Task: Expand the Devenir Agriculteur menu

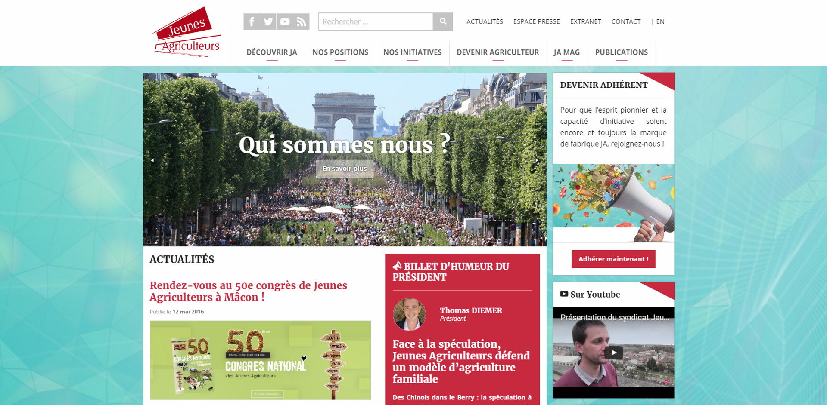Action: pyautogui.click(x=498, y=52)
